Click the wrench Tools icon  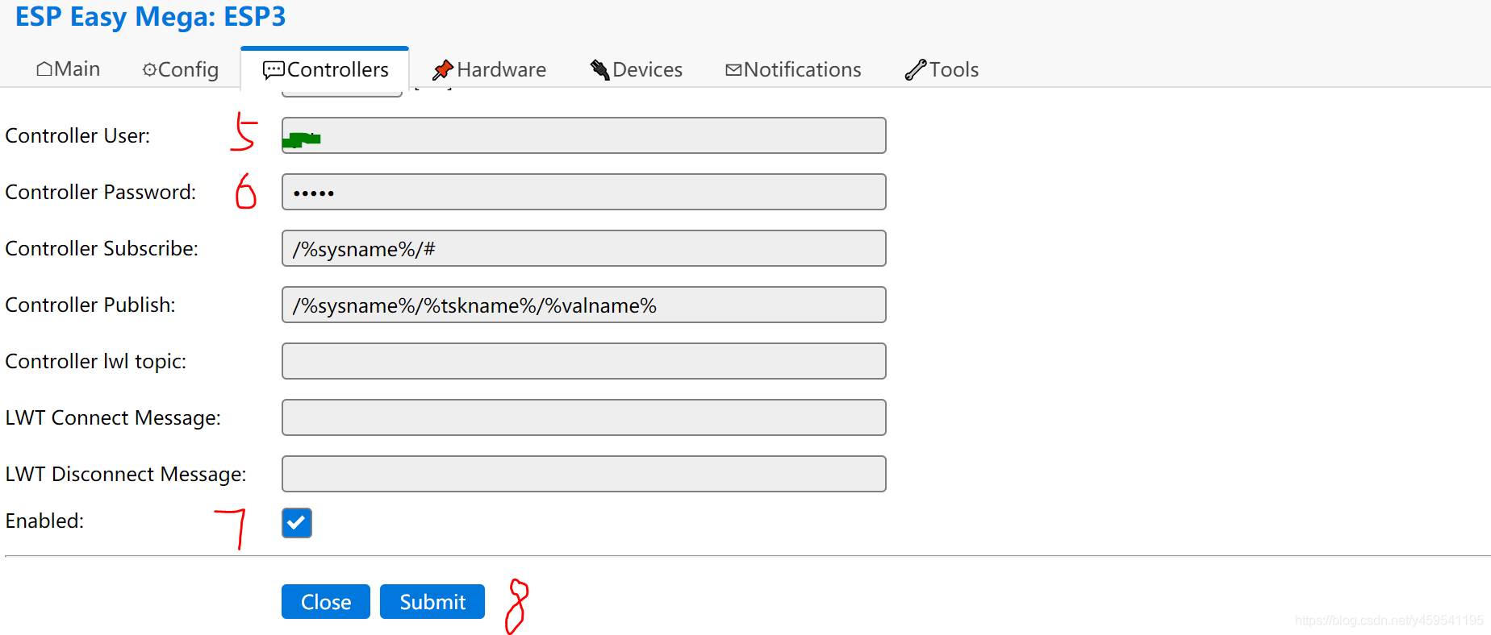916,70
